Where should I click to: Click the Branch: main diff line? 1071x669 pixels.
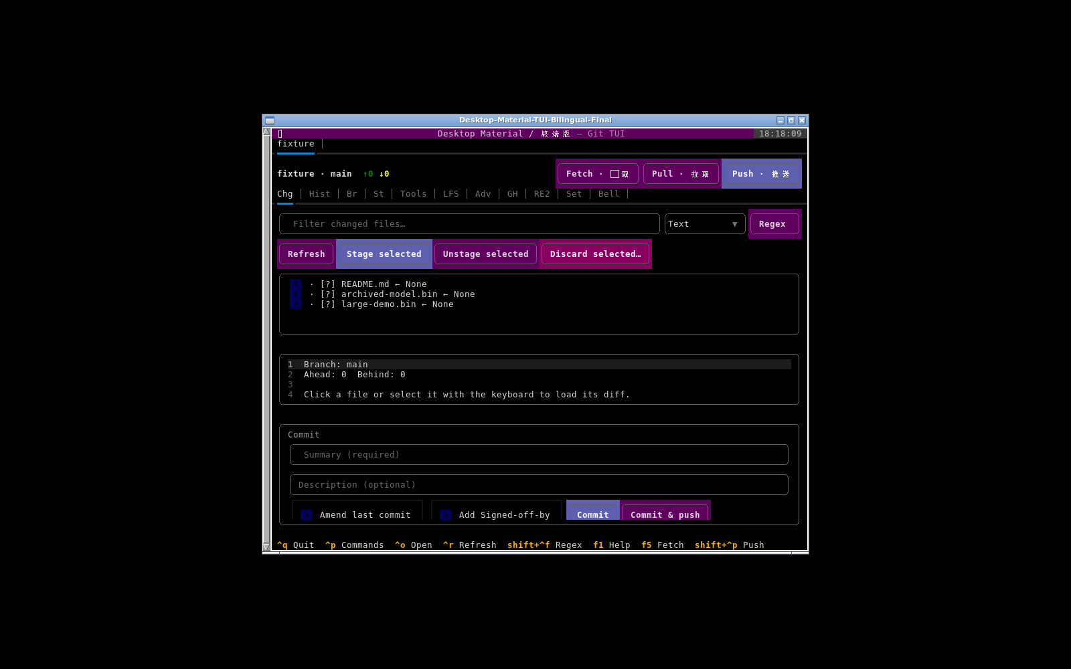540,365
